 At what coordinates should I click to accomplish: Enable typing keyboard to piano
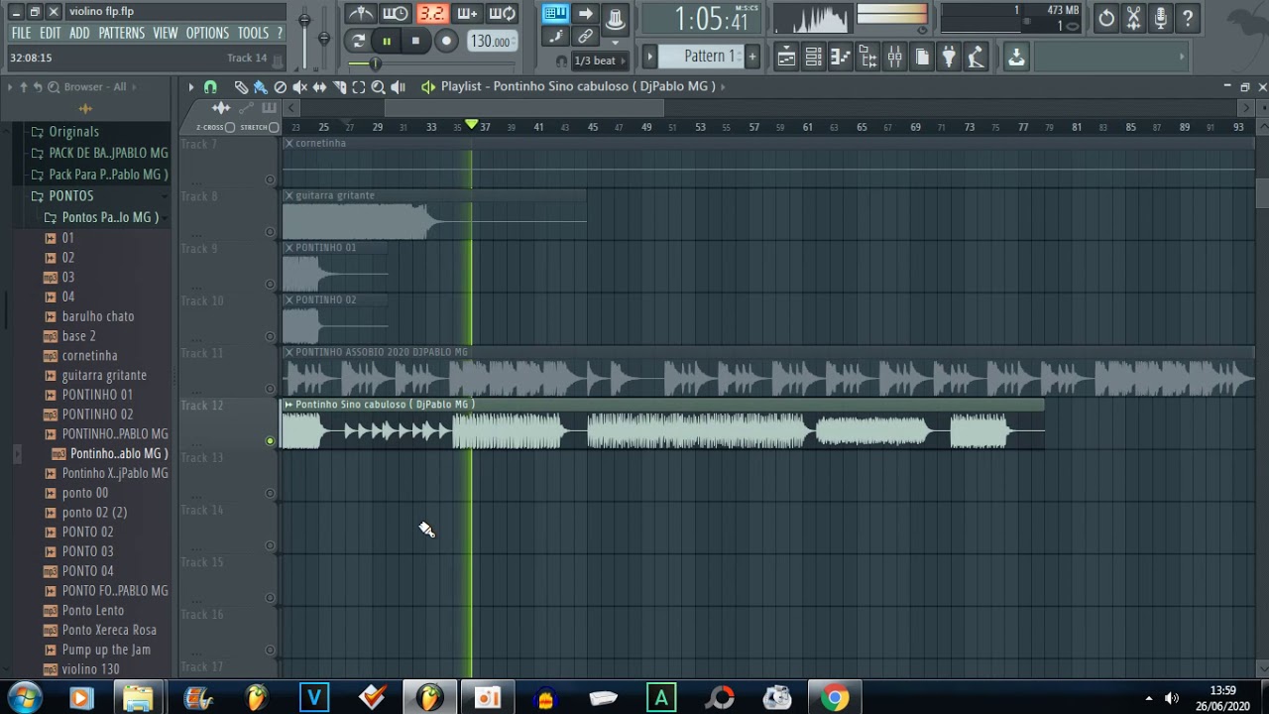555,14
